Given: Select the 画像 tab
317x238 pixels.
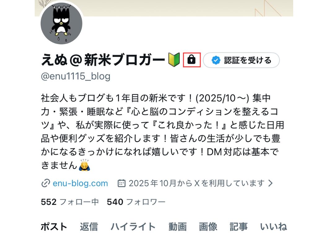Looking at the screenshot, I should 208,227.
